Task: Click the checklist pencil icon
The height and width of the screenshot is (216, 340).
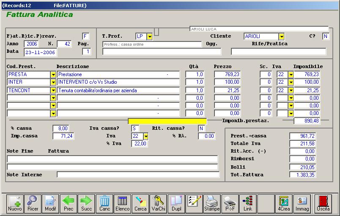Action: coord(194,204)
